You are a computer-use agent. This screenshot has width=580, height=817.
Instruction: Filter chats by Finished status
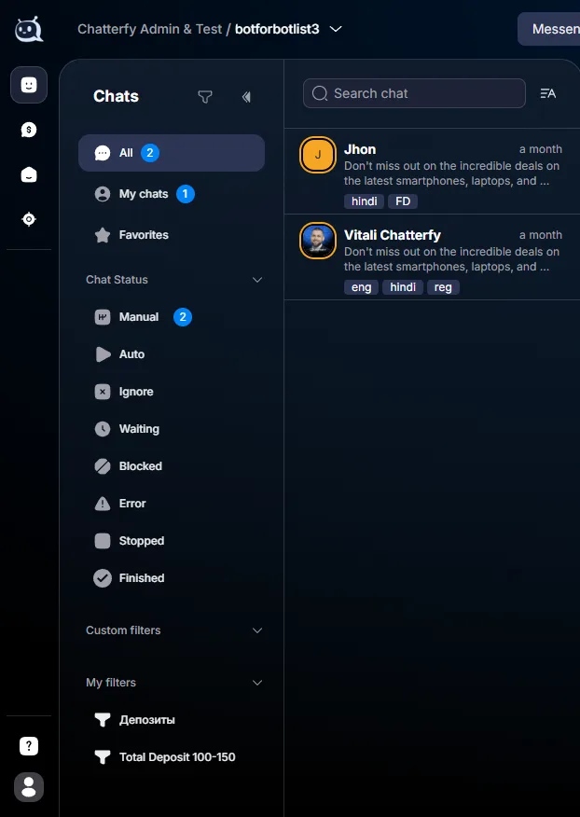[x=172, y=578]
